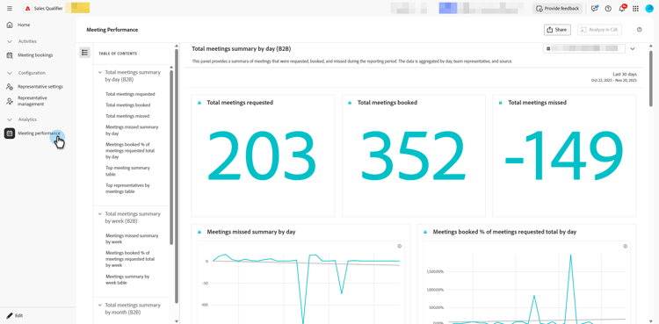Click the dot icon beside Total meetings missed
Screen dimensions: 659x324
pyautogui.click(x=501, y=103)
